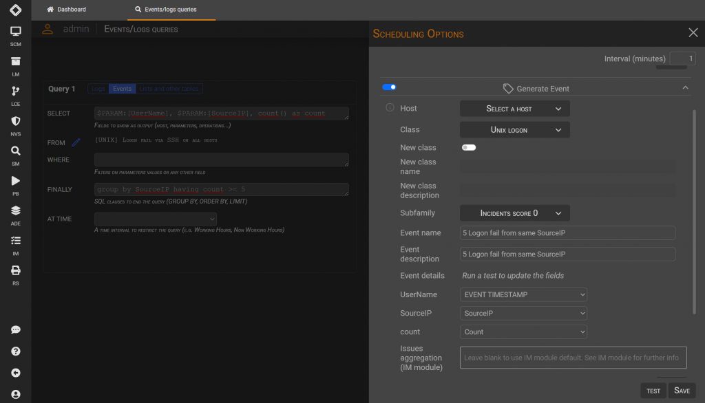Select the Lists and other tables tab

tap(169, 89)
